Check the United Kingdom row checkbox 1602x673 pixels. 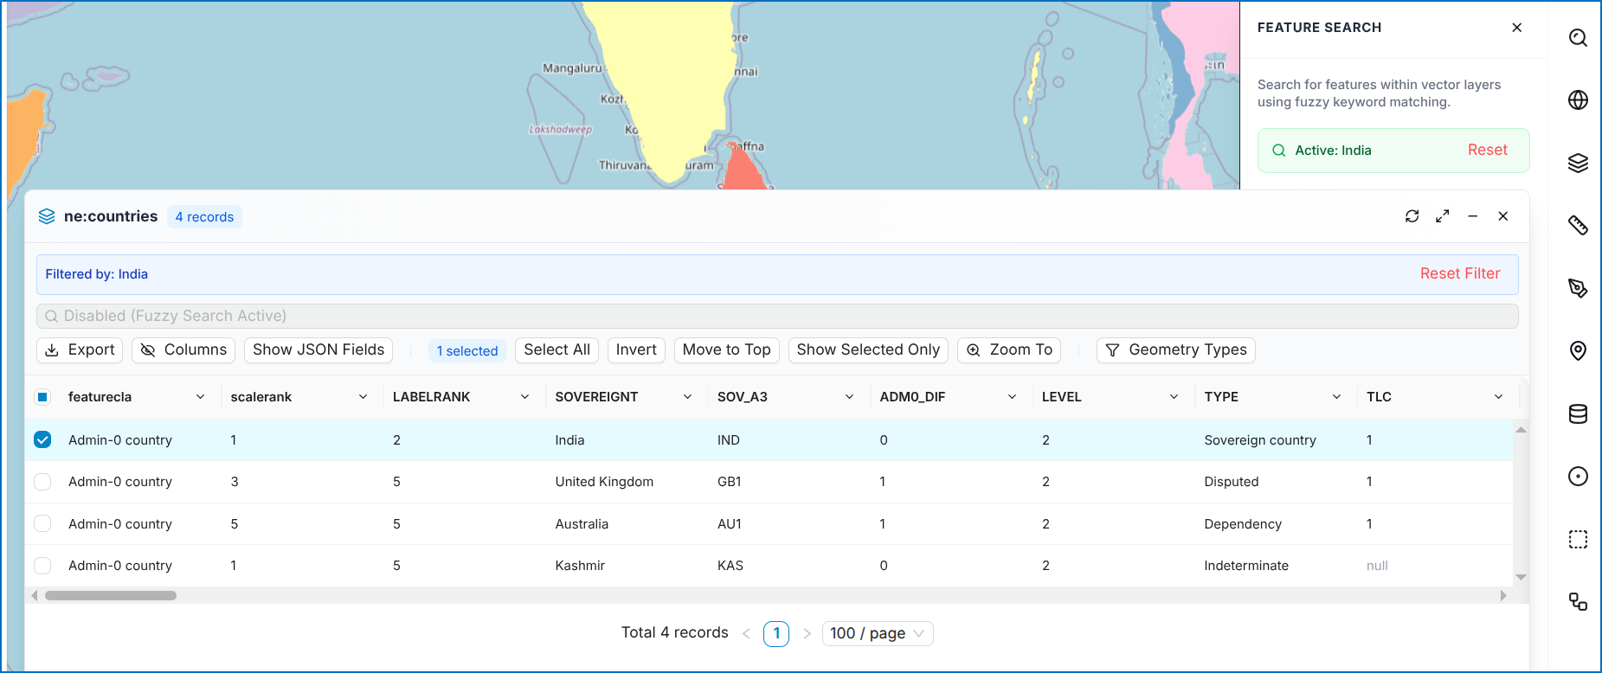(42, 482)
